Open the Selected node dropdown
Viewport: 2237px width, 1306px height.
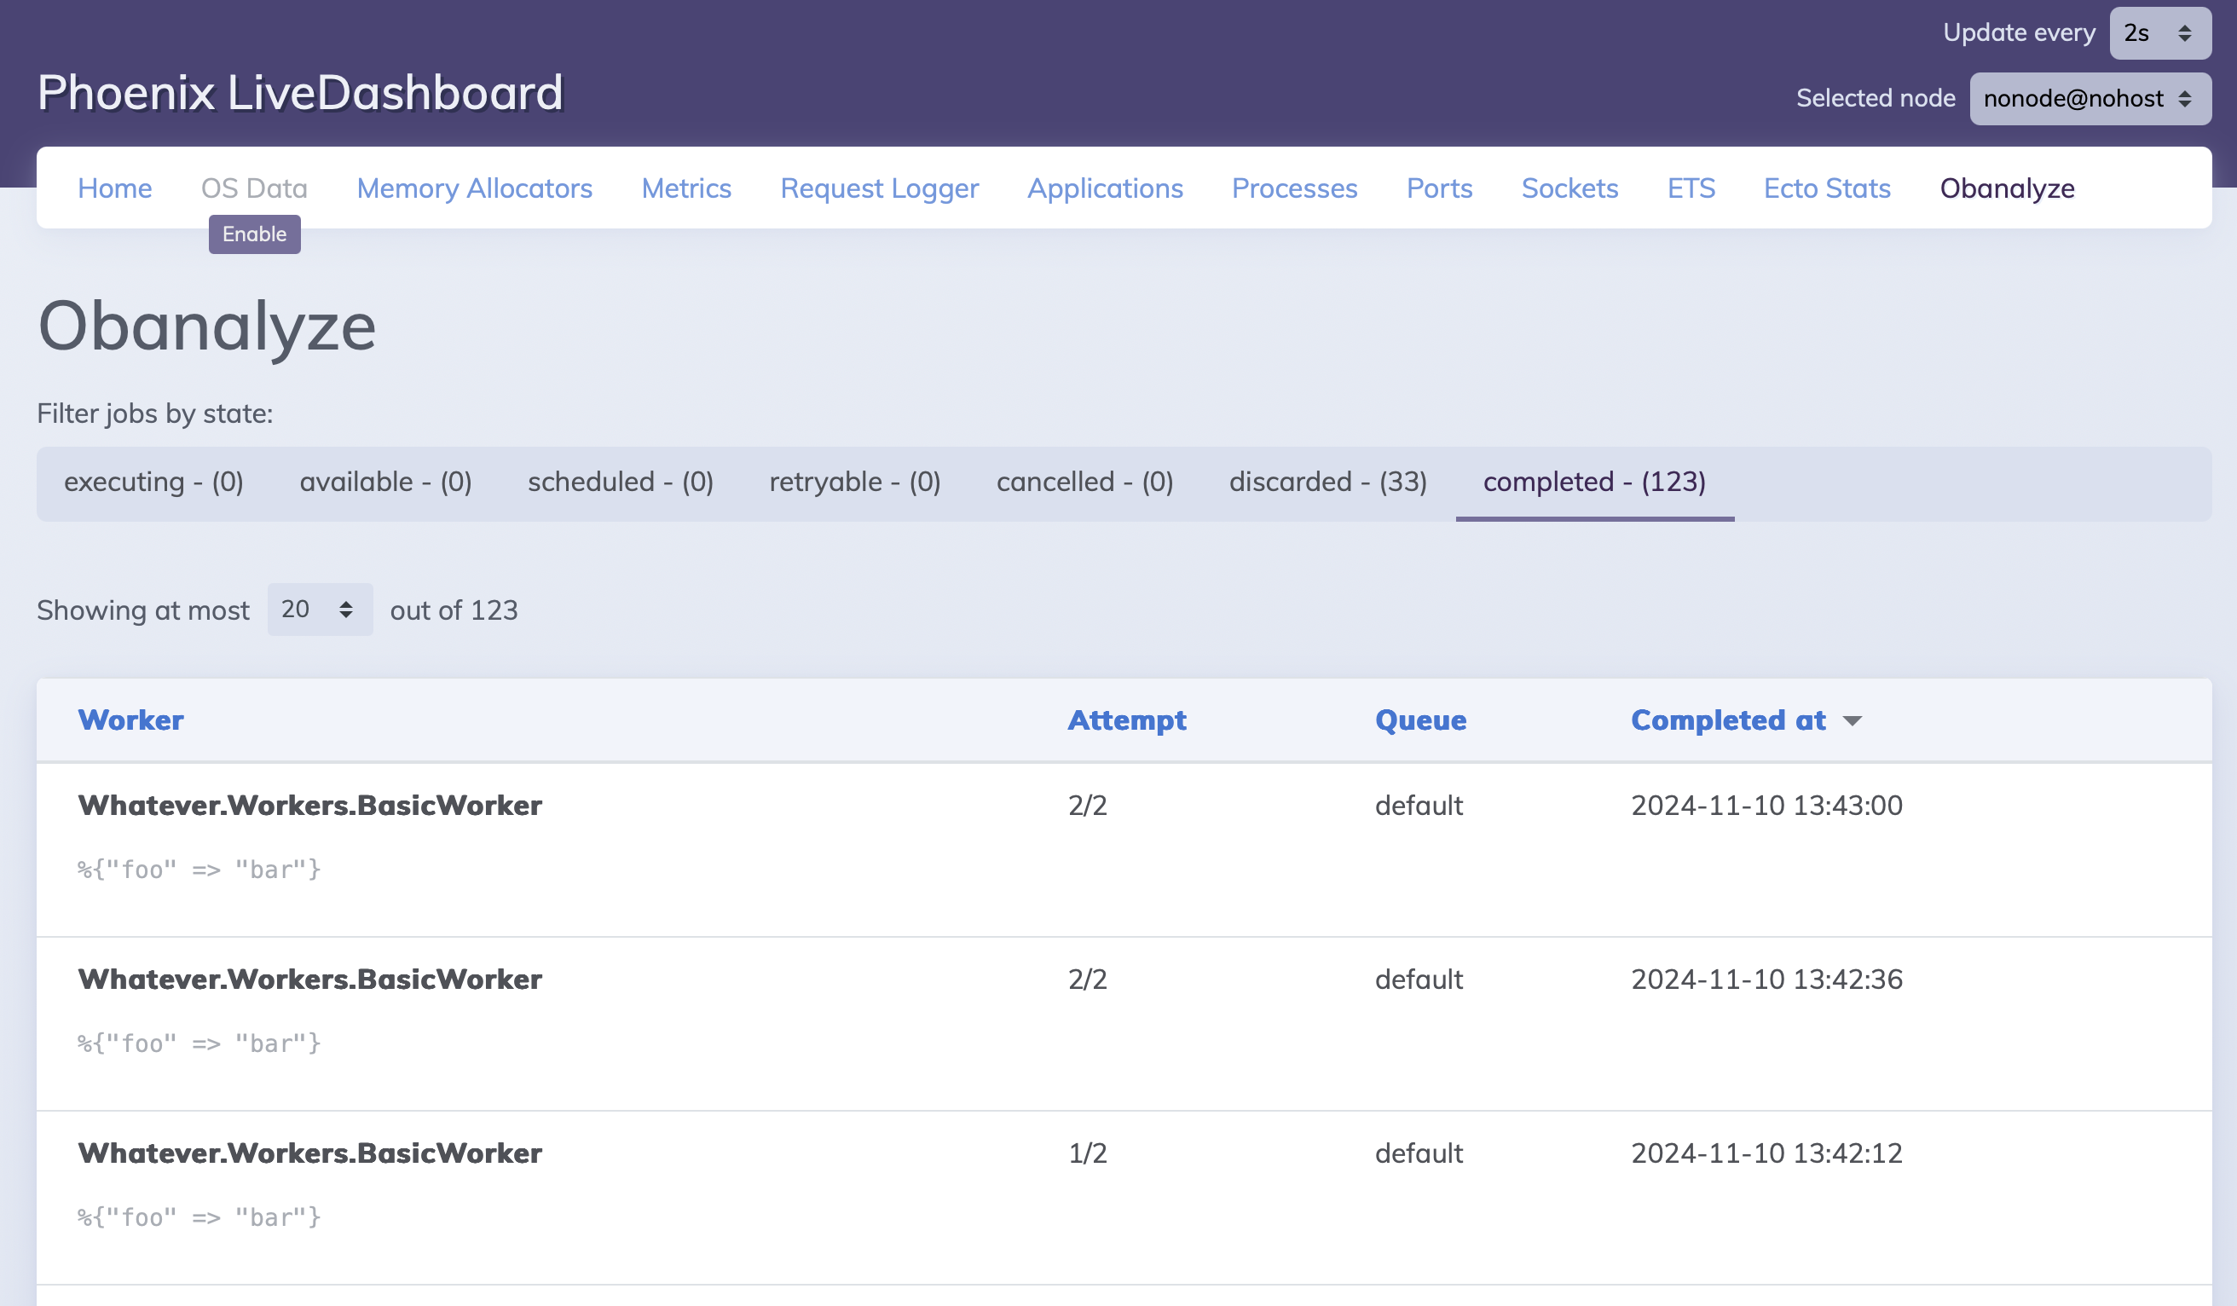pos(2089,99)
